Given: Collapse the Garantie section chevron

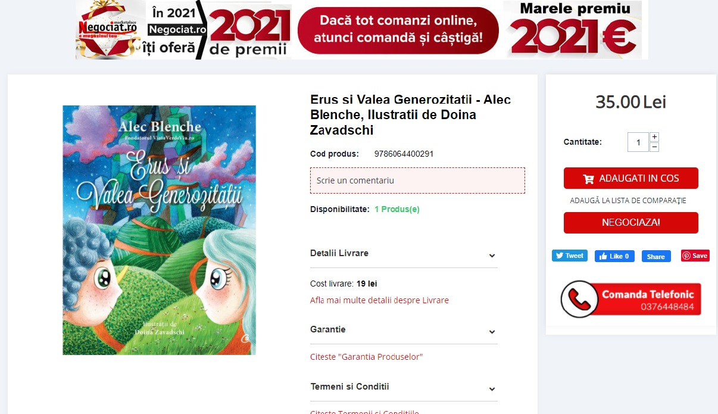Looking at the screenshot, I should point(492,332).
